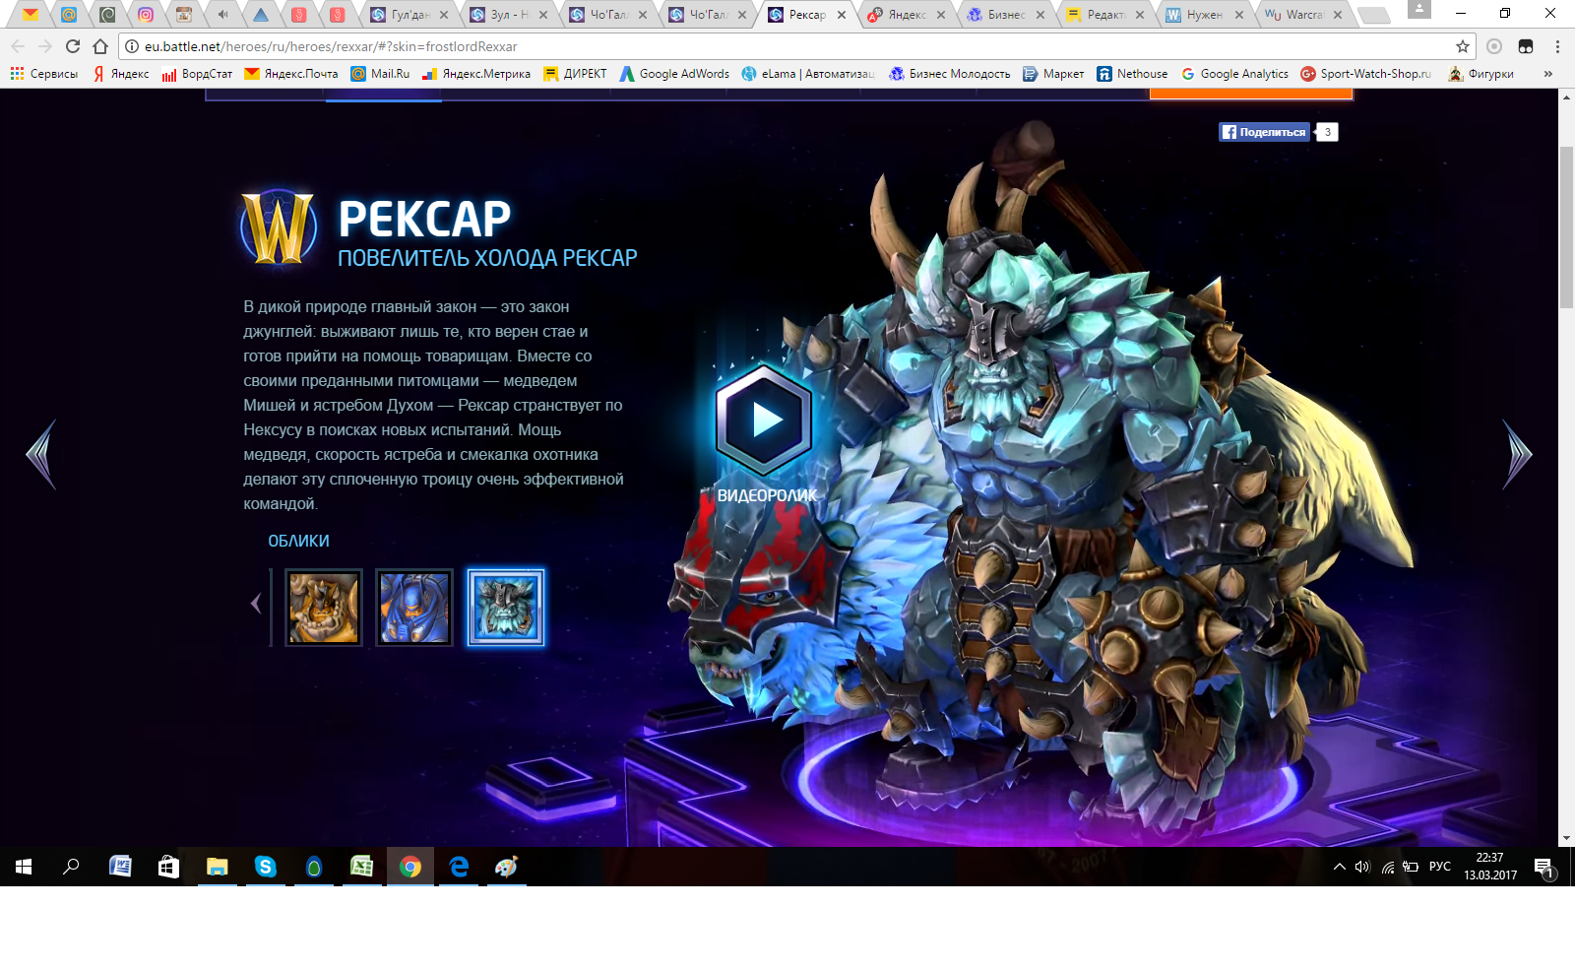1575x971 pixels.
Task: Open the Яндекс bookmark
Action: point(121,74)
